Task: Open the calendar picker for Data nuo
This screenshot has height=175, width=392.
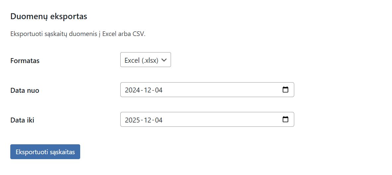Action: click(285, 90)
